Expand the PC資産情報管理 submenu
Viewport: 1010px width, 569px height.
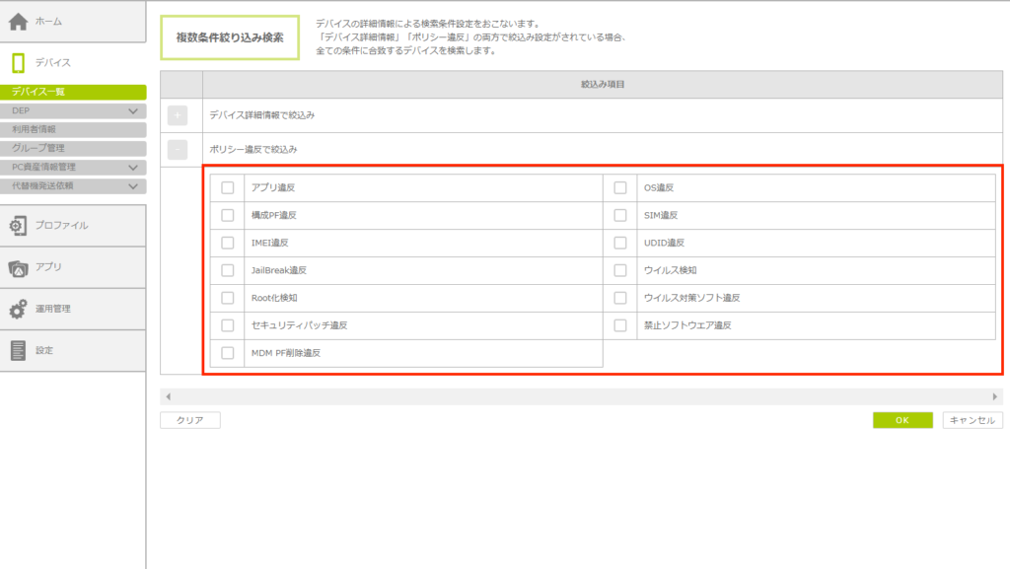click(134, 167)
